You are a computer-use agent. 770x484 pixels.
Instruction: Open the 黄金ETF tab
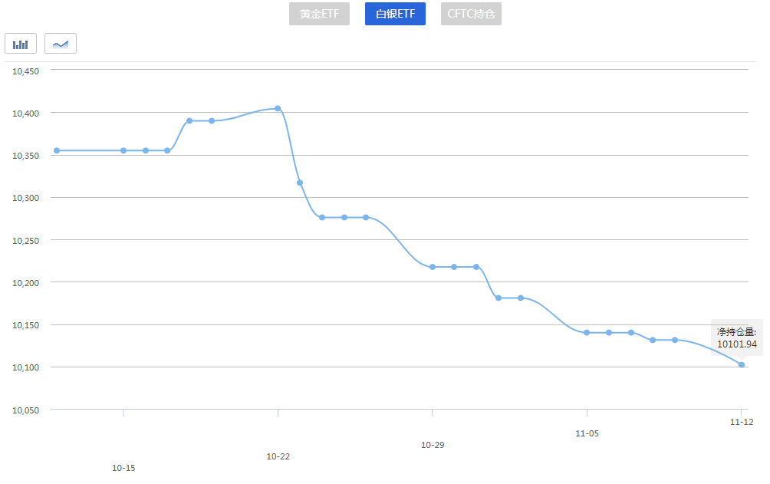pyautogui.click(x=319, y=14)
